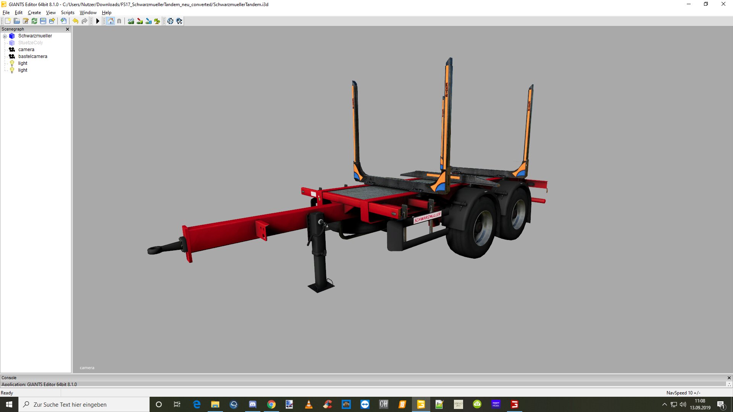Click the Undo arrow icon
The width and height of the screenshot is (733, 412).
76,21
